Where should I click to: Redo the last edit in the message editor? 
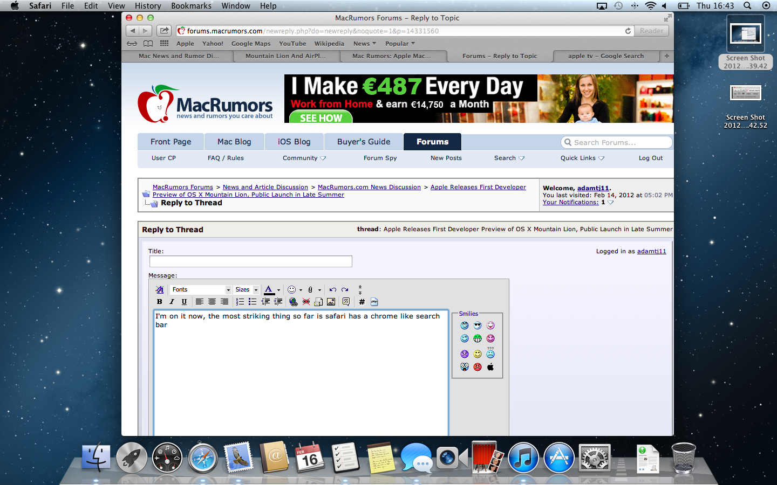345,290
